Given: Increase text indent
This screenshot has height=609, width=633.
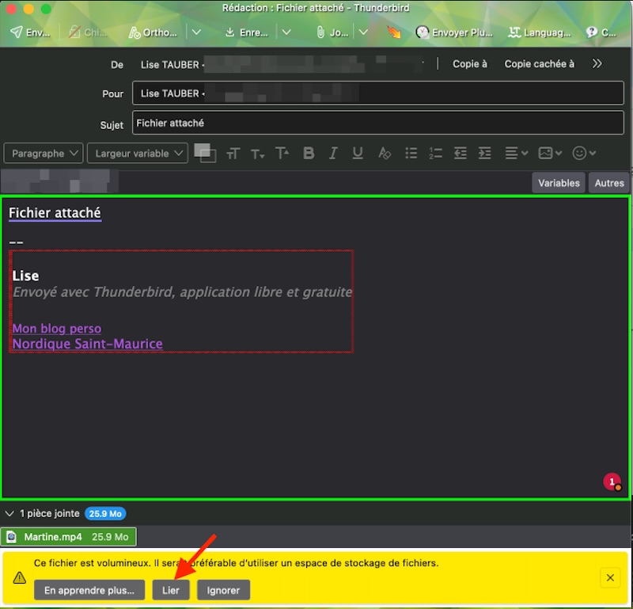Looking at the screenshot, I should click(484, 153).
